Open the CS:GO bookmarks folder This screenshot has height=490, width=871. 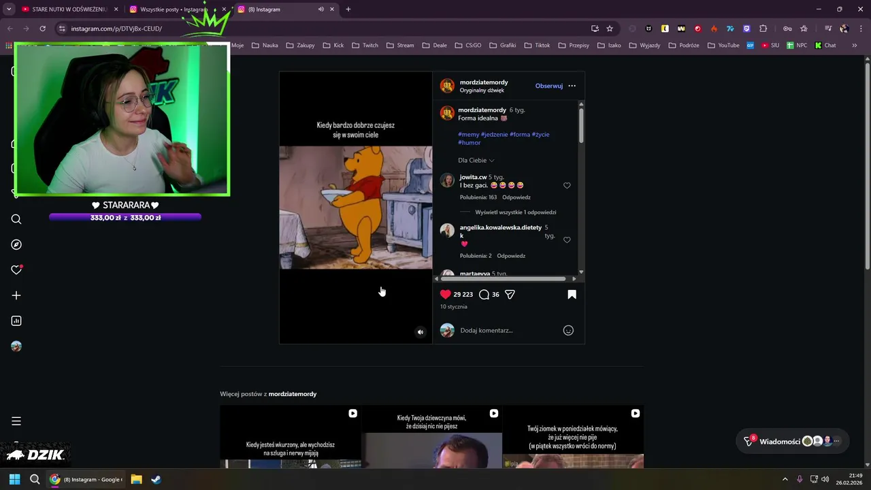pyautogui.click(x=467, y=46)
